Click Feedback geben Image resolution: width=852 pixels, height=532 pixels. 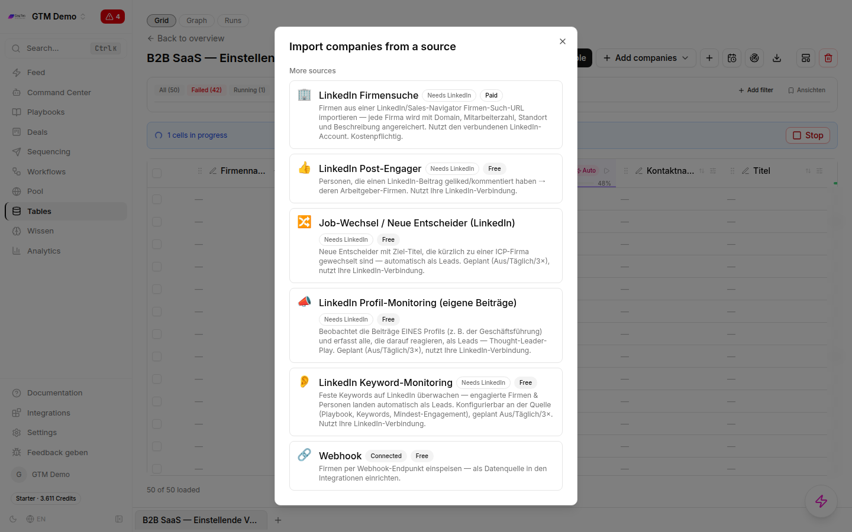tap(66, 452)
